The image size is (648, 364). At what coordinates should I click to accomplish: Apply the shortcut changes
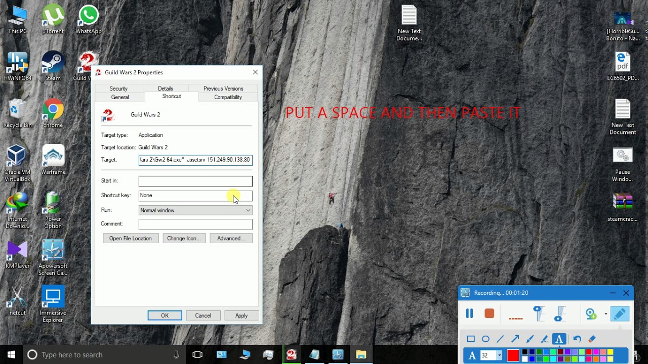click(x=241, y=315)
